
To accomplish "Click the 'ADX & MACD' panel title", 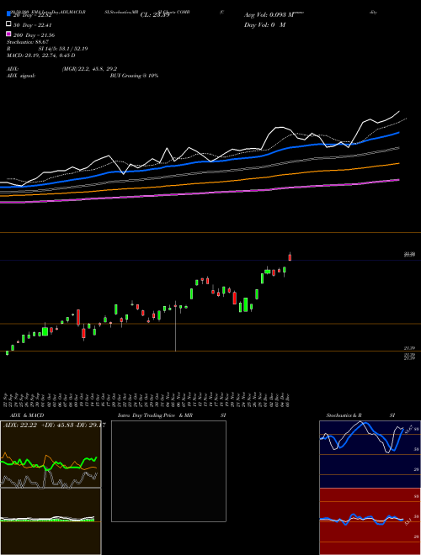I will pos(27,415).
